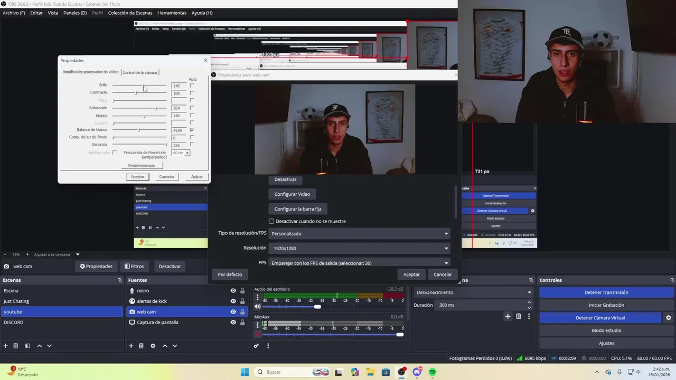Add a new scene with plus icon

(x=6, y=346)
